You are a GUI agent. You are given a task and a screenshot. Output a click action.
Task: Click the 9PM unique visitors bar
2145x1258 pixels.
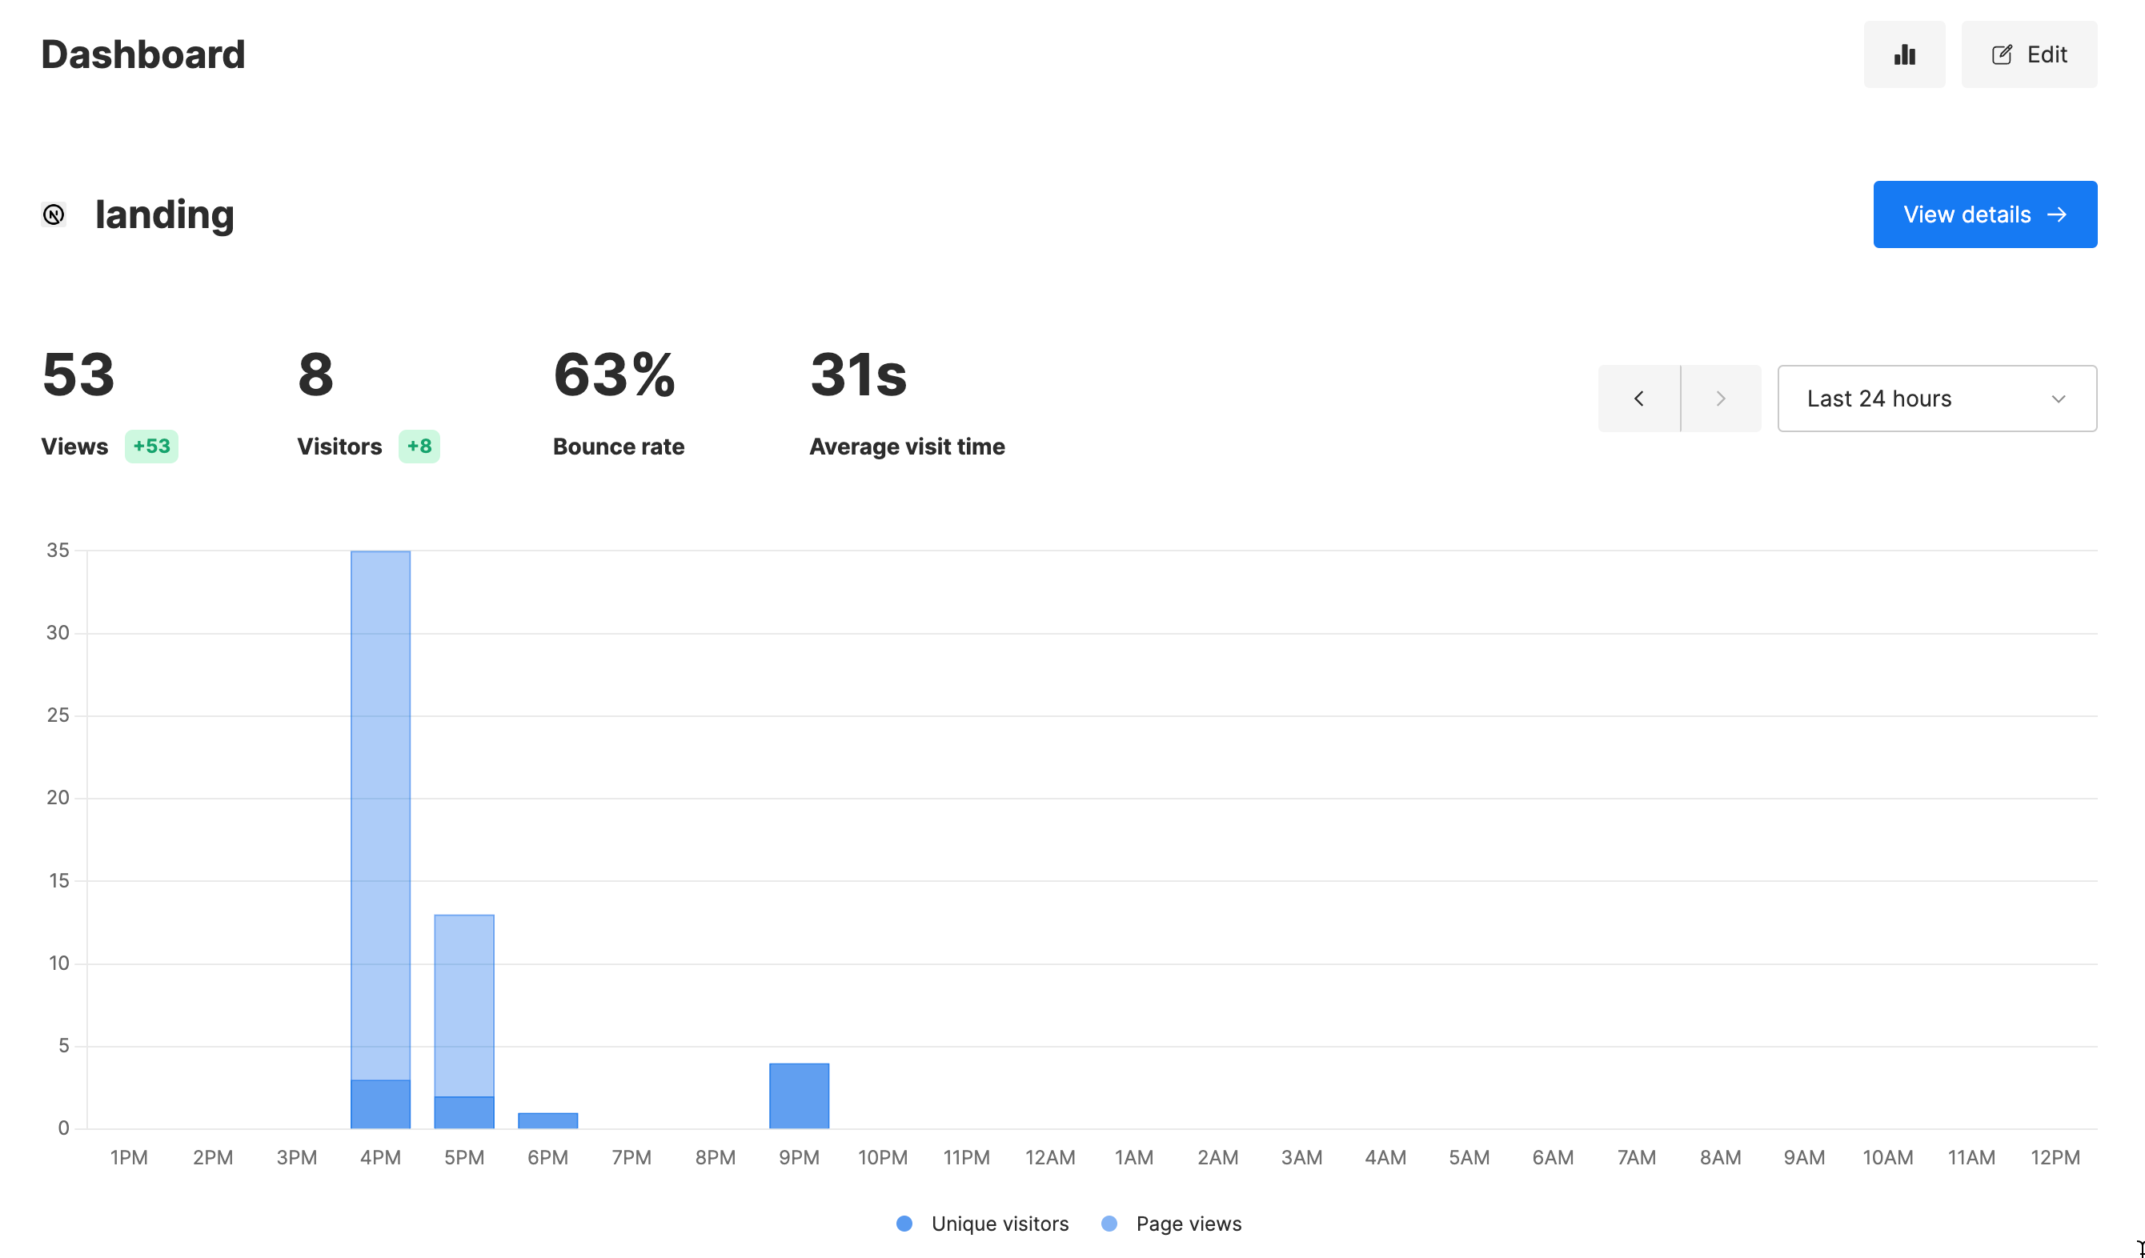[x=799, y=1096]
